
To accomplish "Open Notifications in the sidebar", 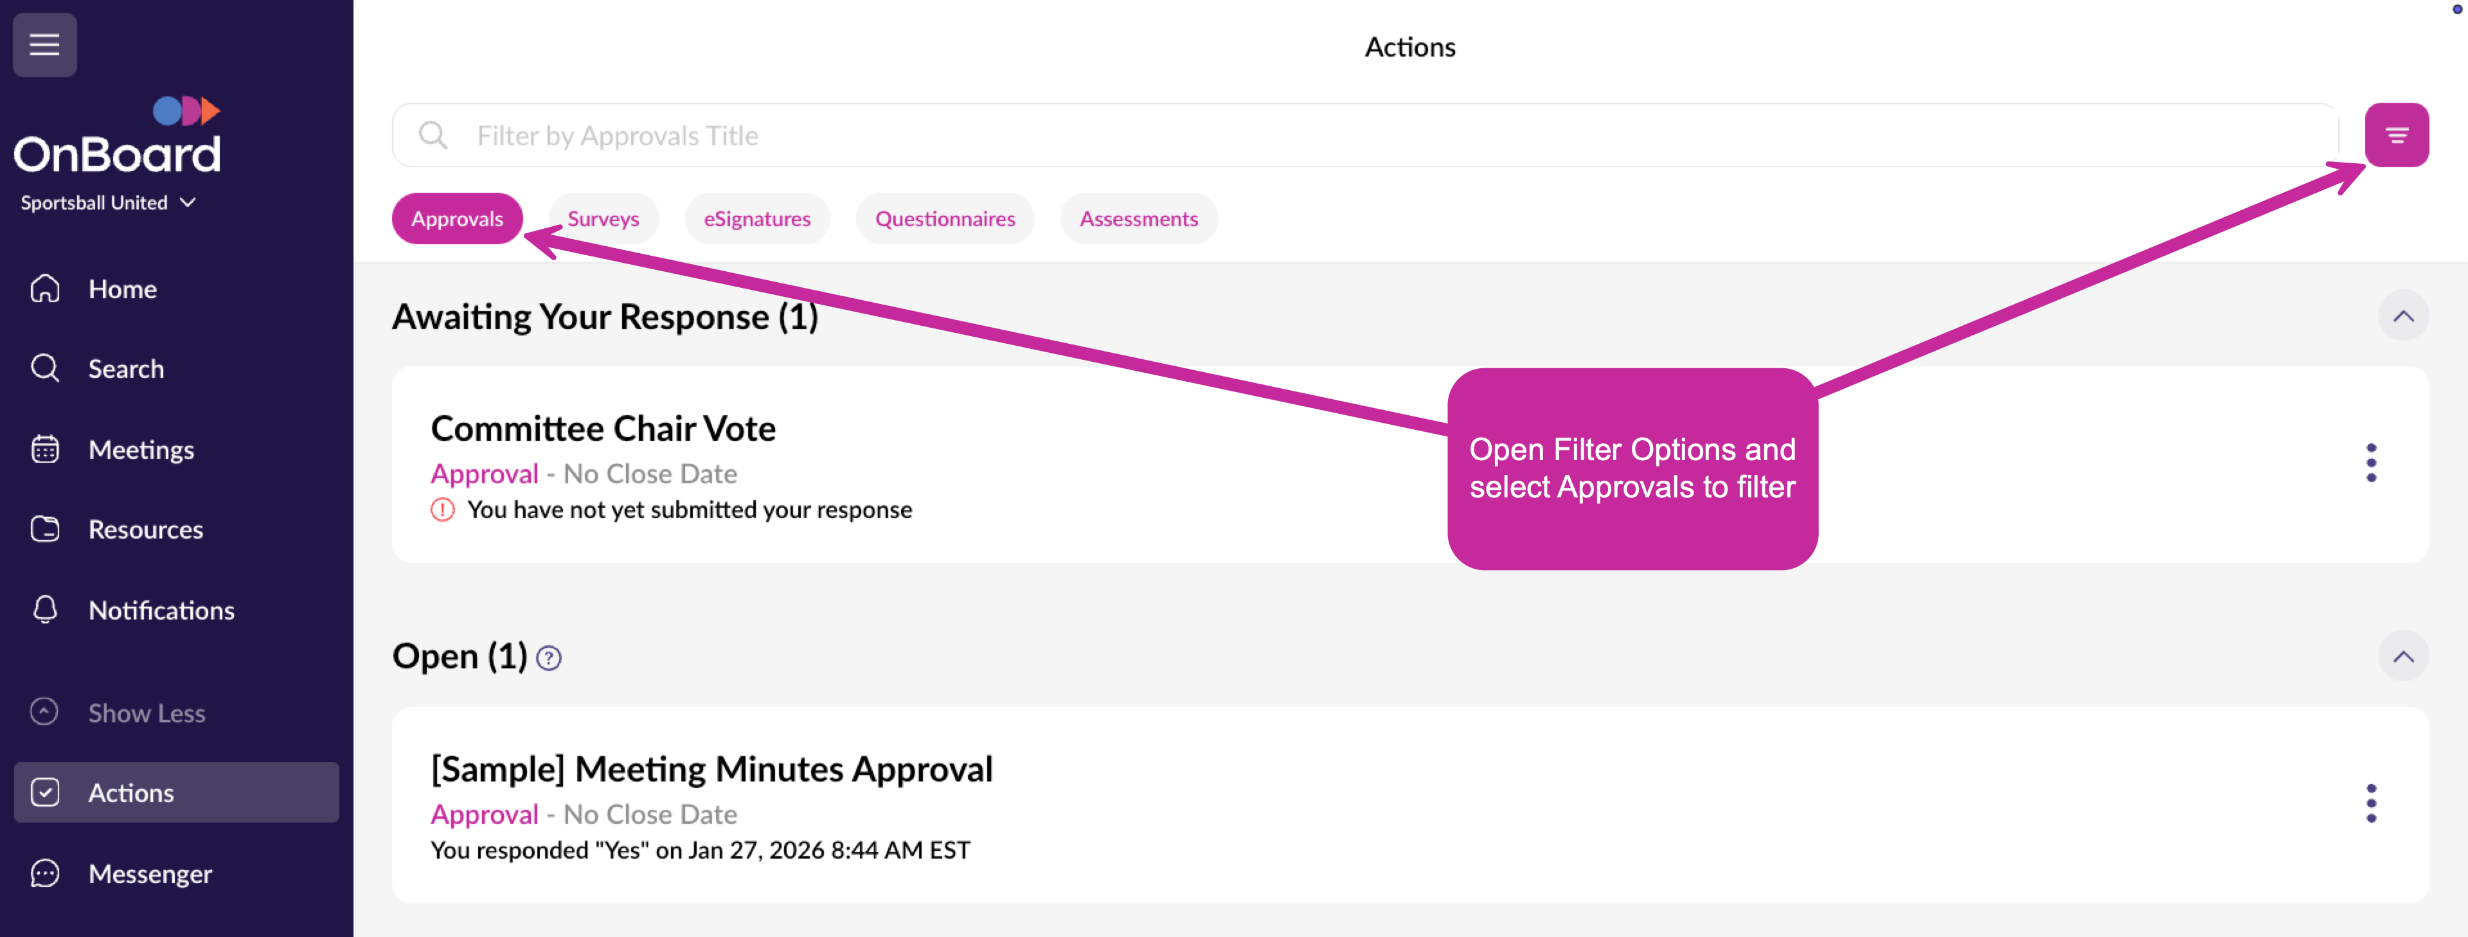I will pos(161,609).
